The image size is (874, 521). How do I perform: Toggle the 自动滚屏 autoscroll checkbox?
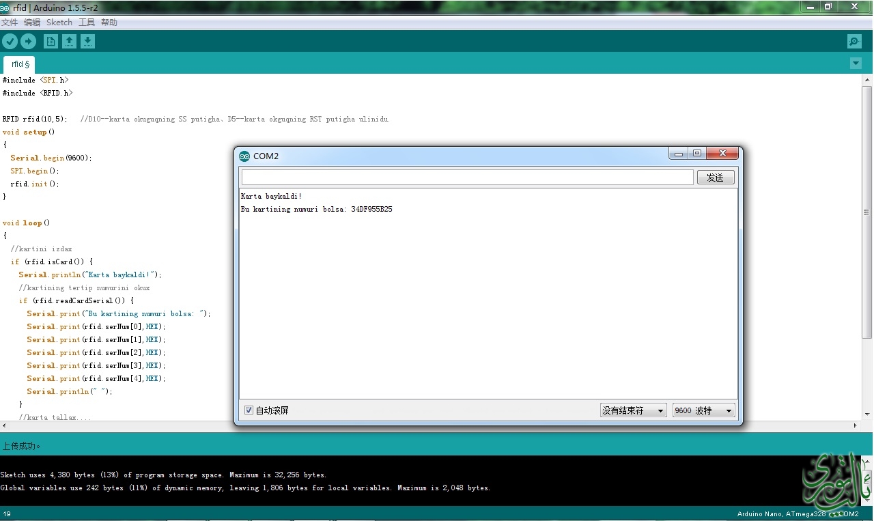click(x=249, y=410)
